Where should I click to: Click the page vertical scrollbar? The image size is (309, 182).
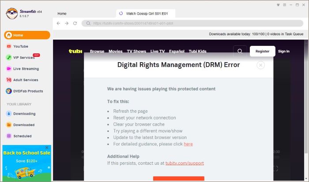tap(306, 98)
